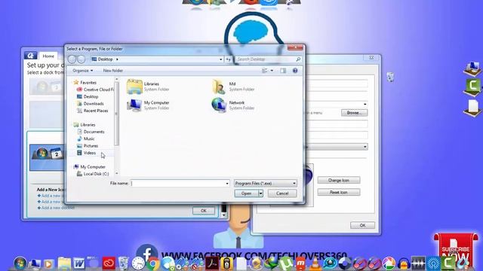Open help with the blue question icon
The image size is (483, 271).
click(295, 71)
